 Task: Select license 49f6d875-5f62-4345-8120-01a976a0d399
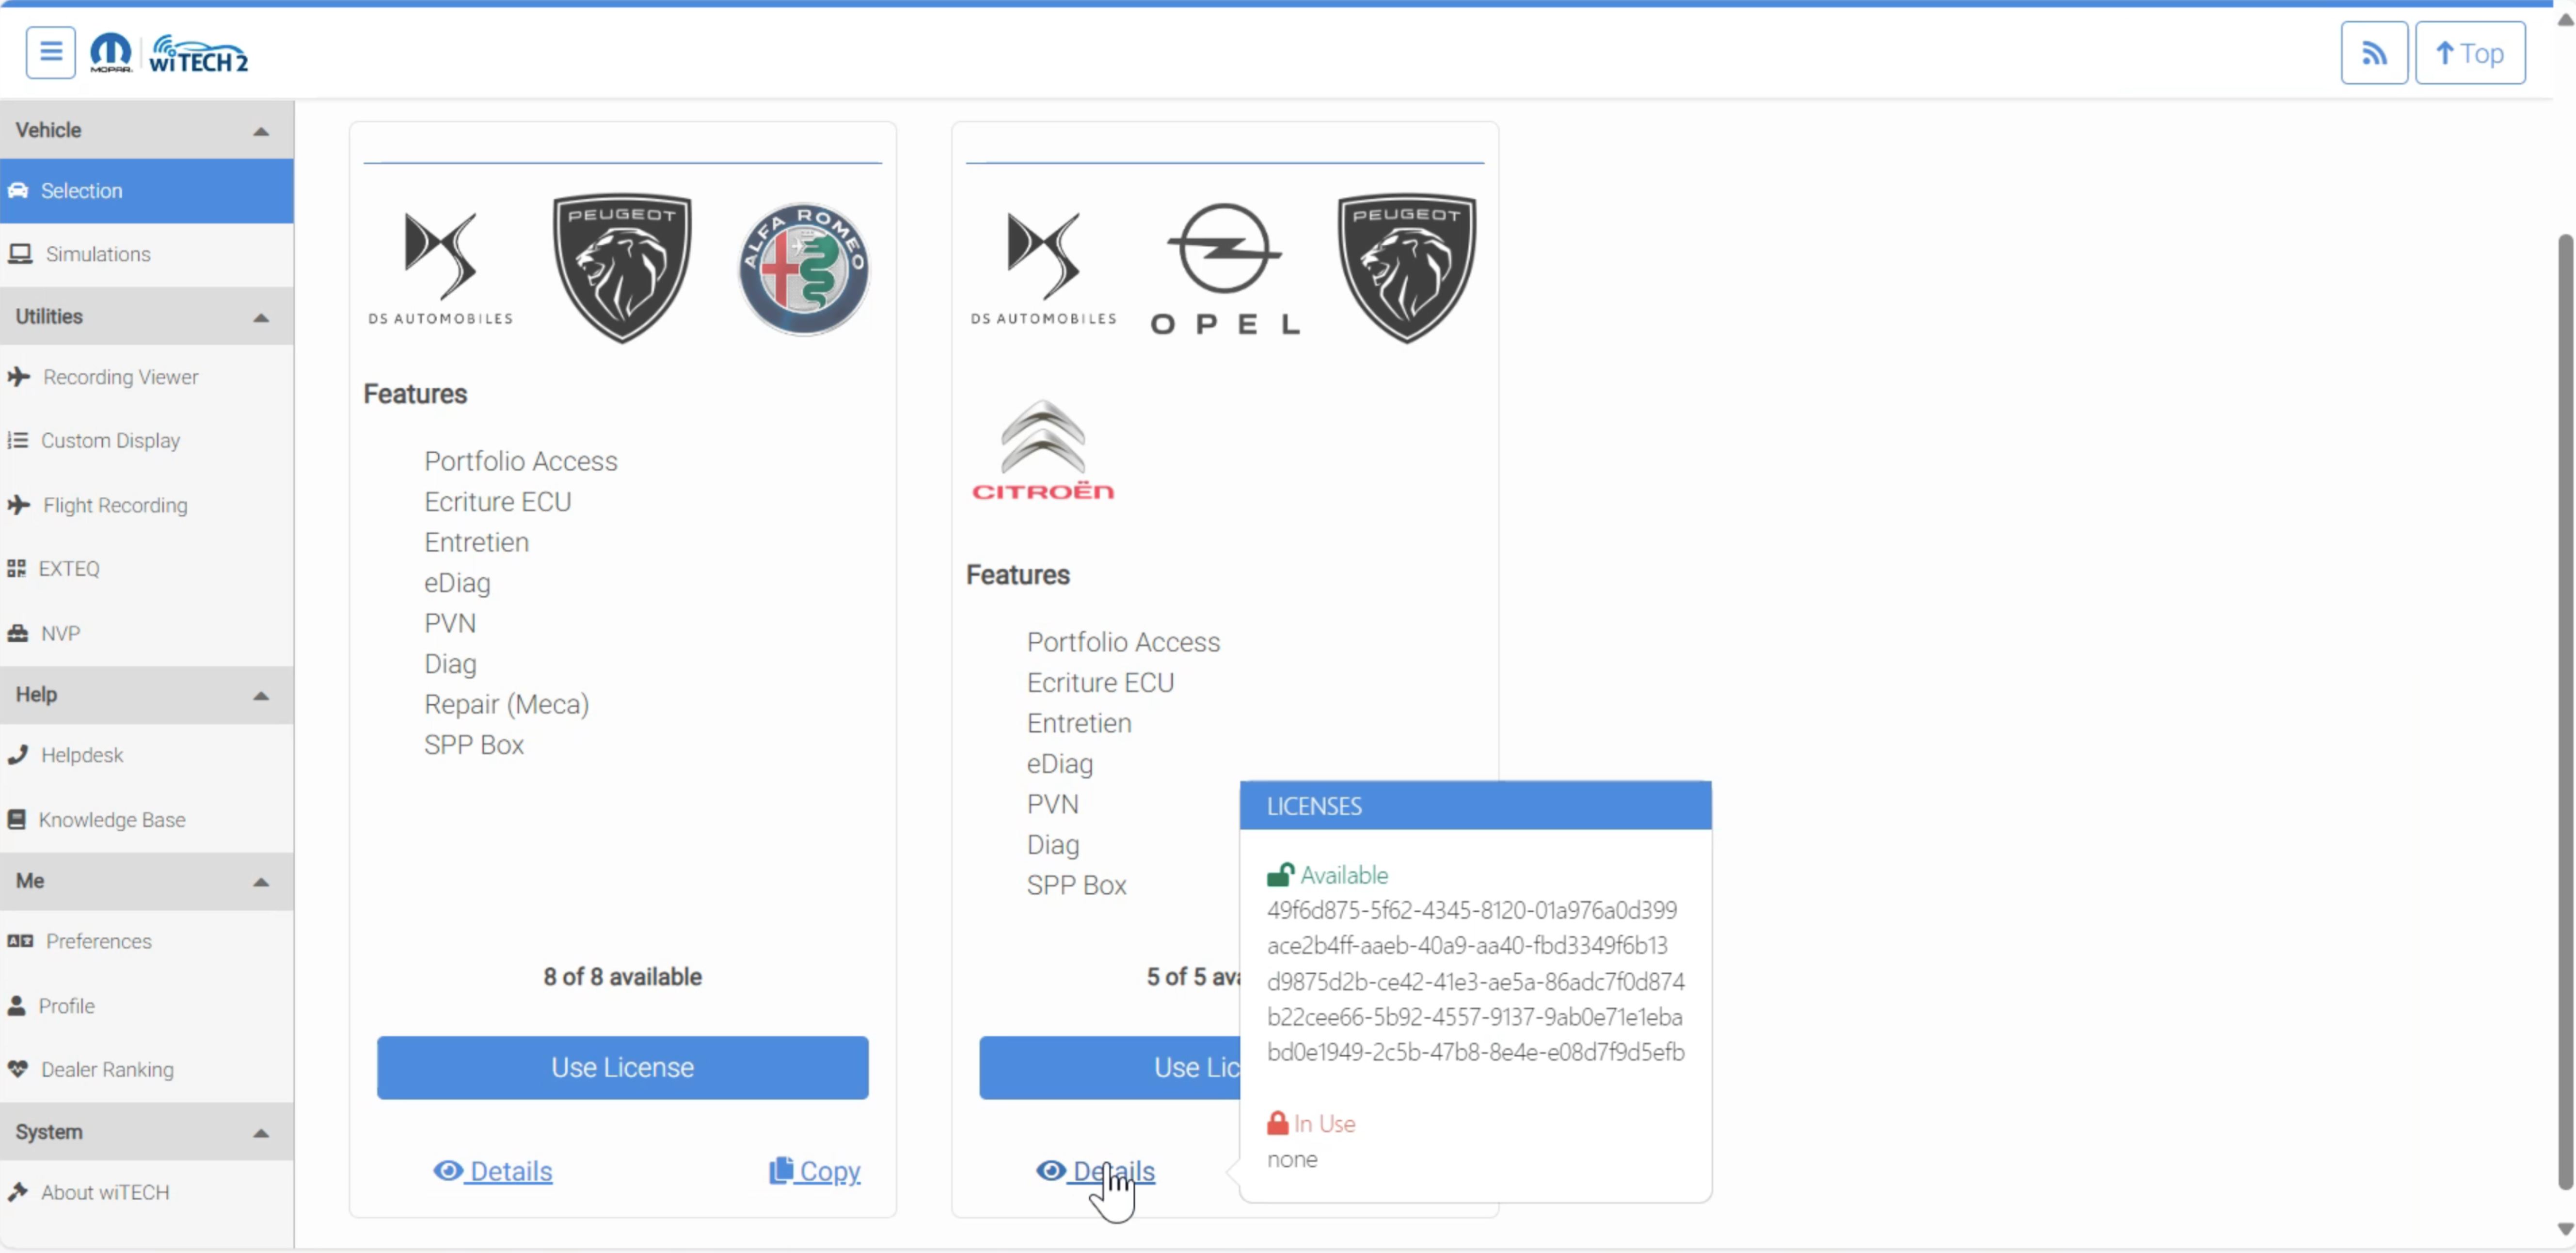coord(1472,910)
